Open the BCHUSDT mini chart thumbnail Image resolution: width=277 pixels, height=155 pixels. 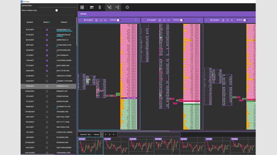pos(141,146)
